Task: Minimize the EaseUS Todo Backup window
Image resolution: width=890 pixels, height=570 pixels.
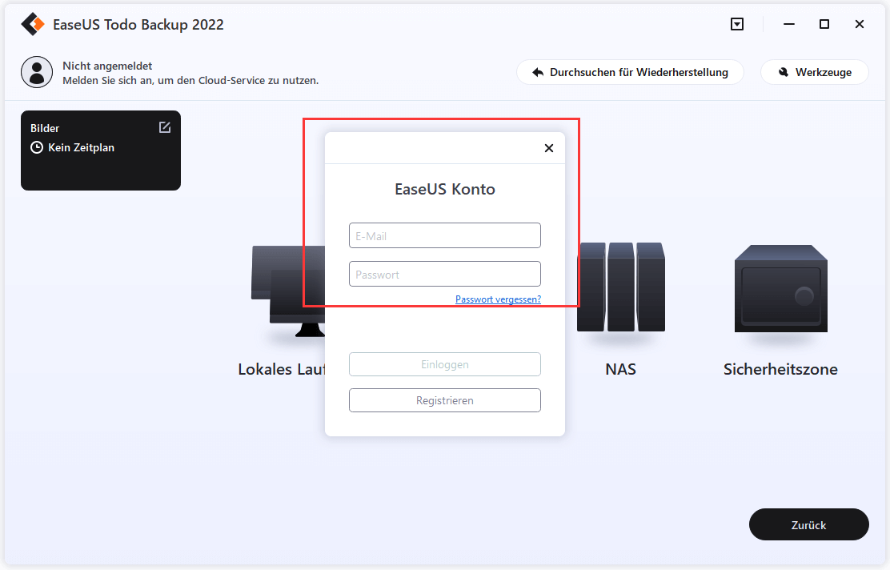Action: pos(789,24)
